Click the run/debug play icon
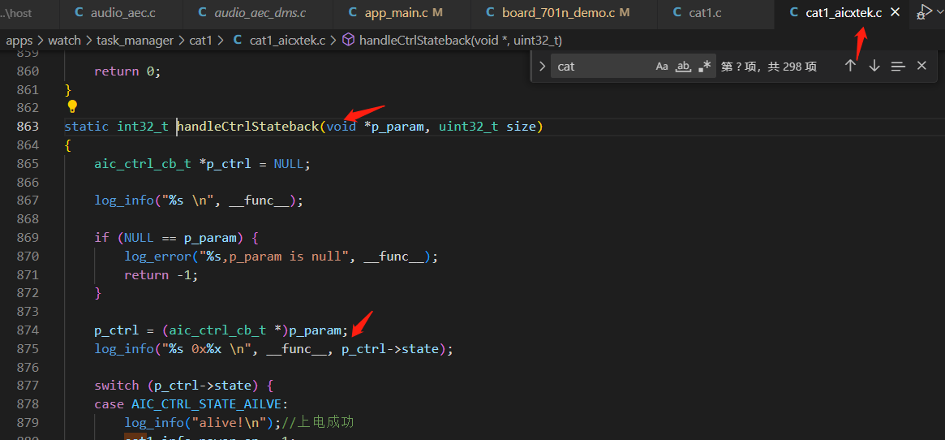Screen dimensions: 945x440 tap(924, 11)
